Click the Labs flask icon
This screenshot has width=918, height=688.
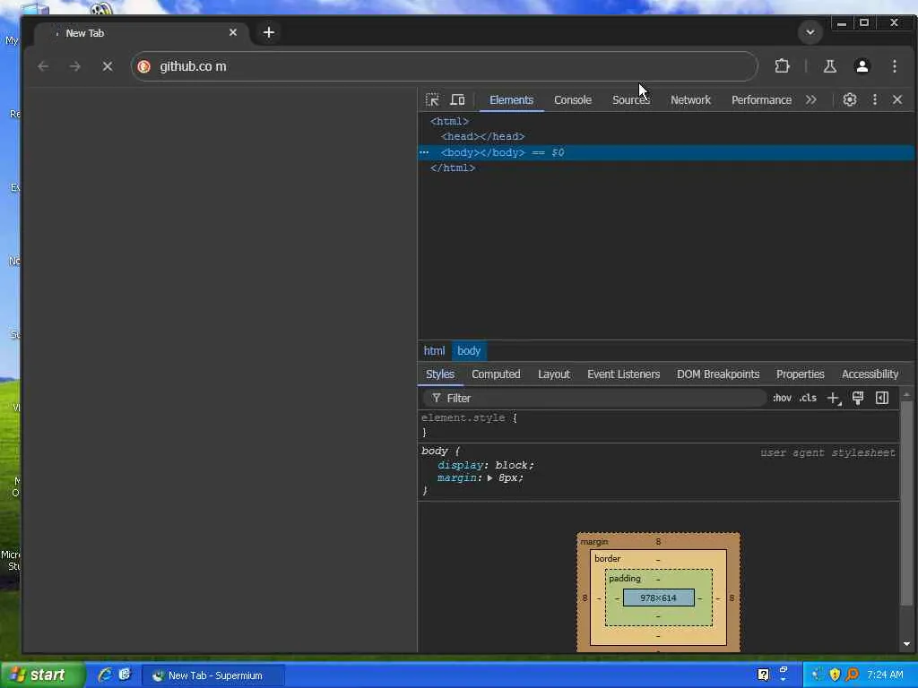click(829, 66)
